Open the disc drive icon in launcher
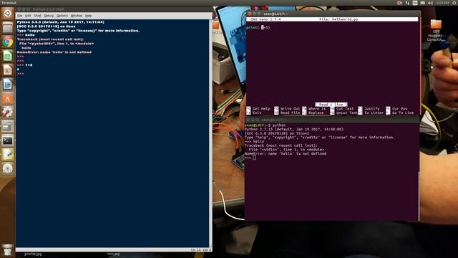This screenshot has width=458, height=258. 8,169
